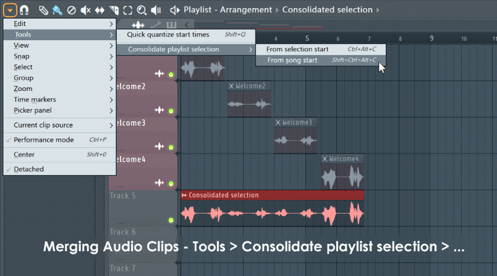The width and height of the screenshot is (497, 276).
Task: Click the playlist options dropdown arrow
Action: (x=11, y=10)
